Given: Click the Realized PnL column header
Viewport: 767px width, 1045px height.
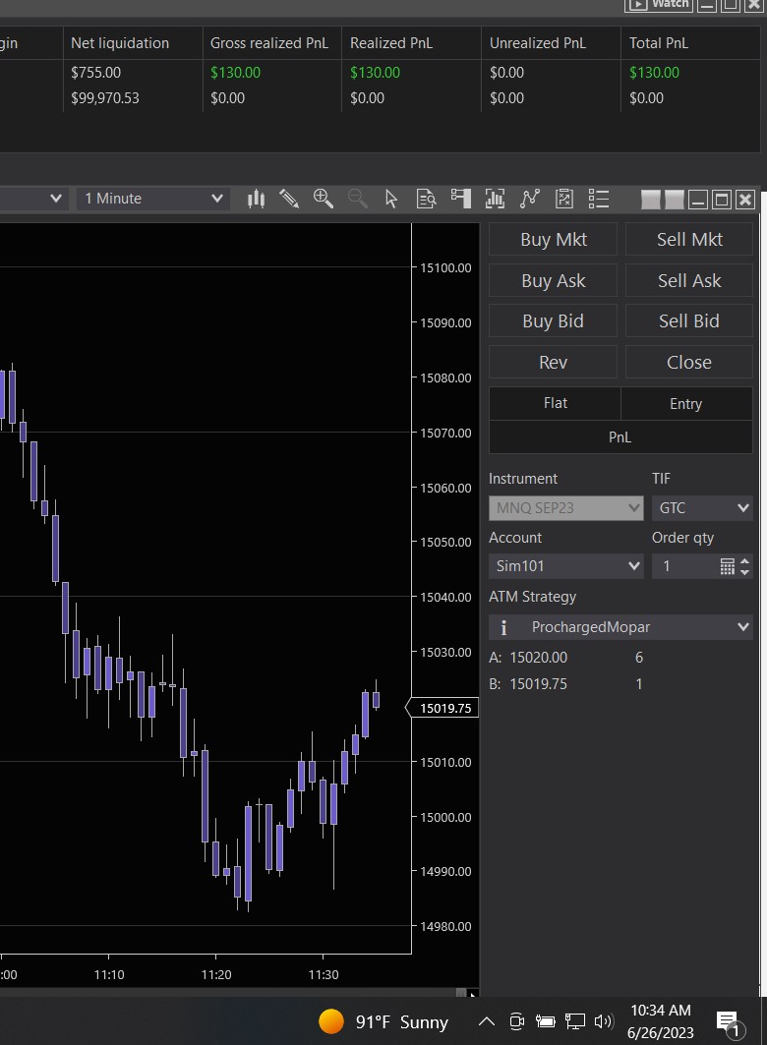Looking at the screenshot, I should [391, 43].
